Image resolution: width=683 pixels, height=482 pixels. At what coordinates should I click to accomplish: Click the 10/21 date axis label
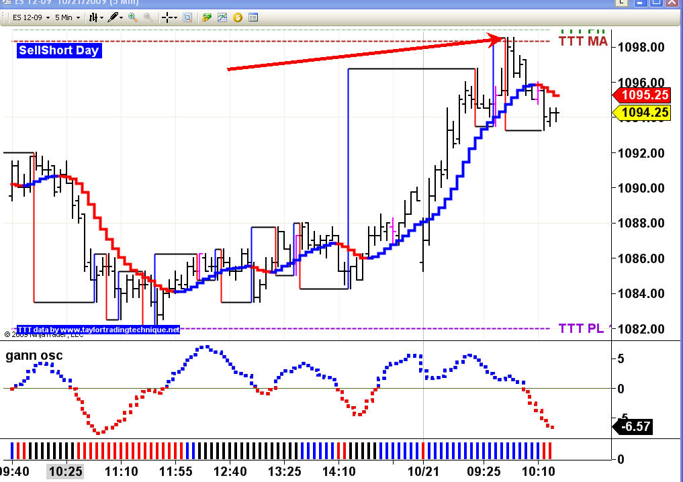[423, 471]
